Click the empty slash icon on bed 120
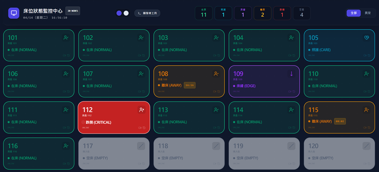Image resolution: width=379 pixels, height=172 pixels. pos(367,146)
